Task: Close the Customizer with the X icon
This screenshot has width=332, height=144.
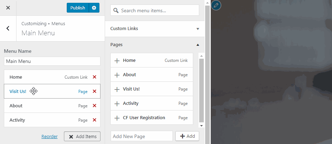Action: tap(8, 8)
